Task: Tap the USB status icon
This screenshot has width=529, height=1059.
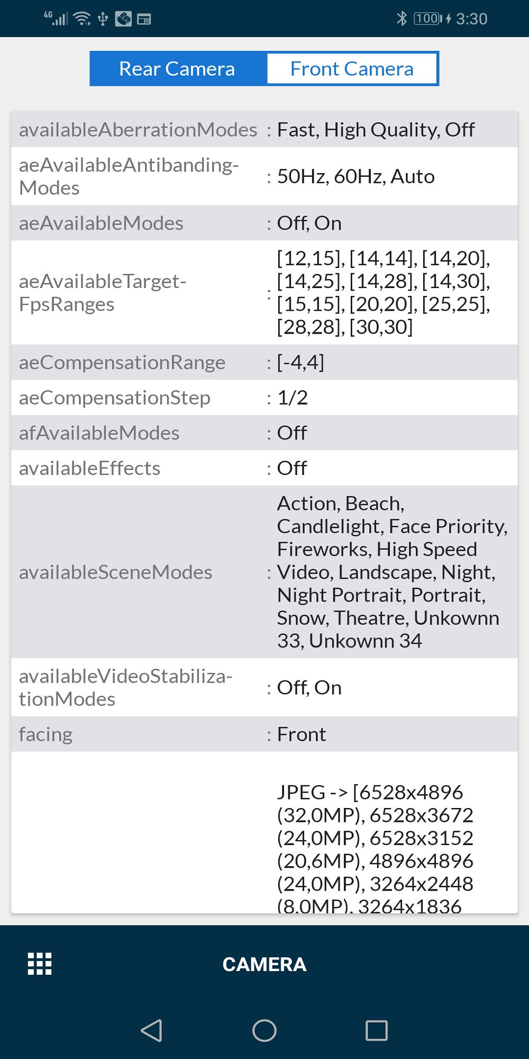Action: pyautogui.click(x=103, y=19)
